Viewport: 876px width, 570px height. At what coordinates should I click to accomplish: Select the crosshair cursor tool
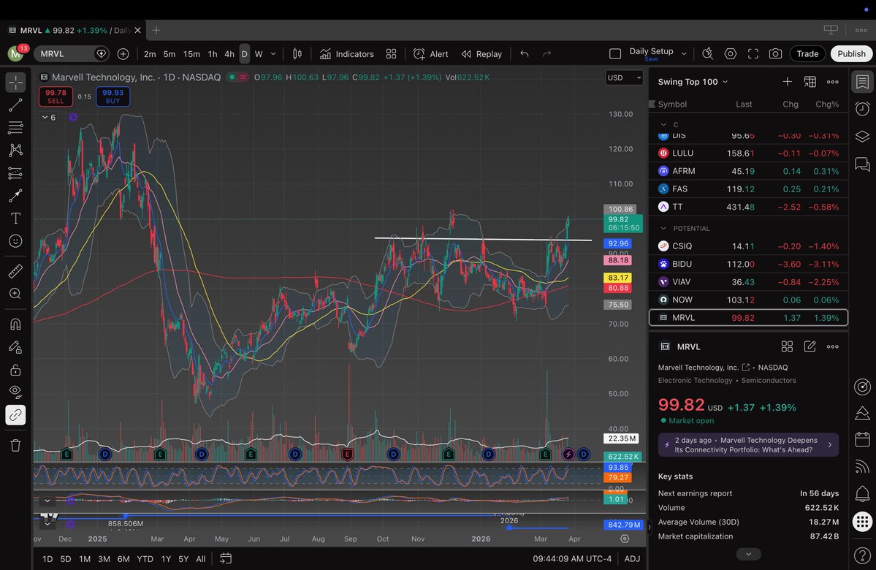click(x=15, y=83)
